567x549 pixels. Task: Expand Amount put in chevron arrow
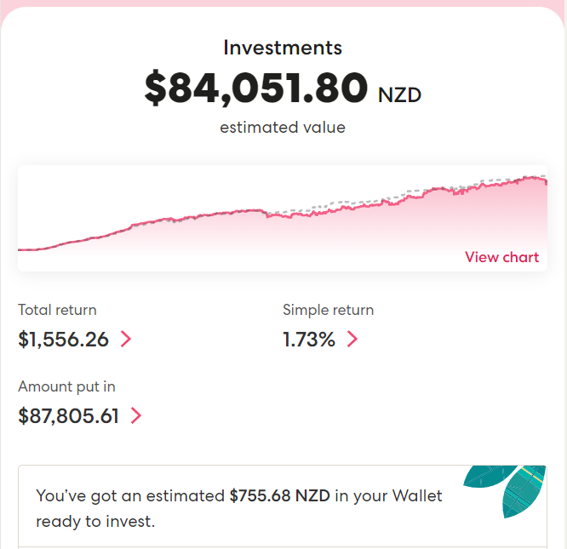click(x=135, y=416)
